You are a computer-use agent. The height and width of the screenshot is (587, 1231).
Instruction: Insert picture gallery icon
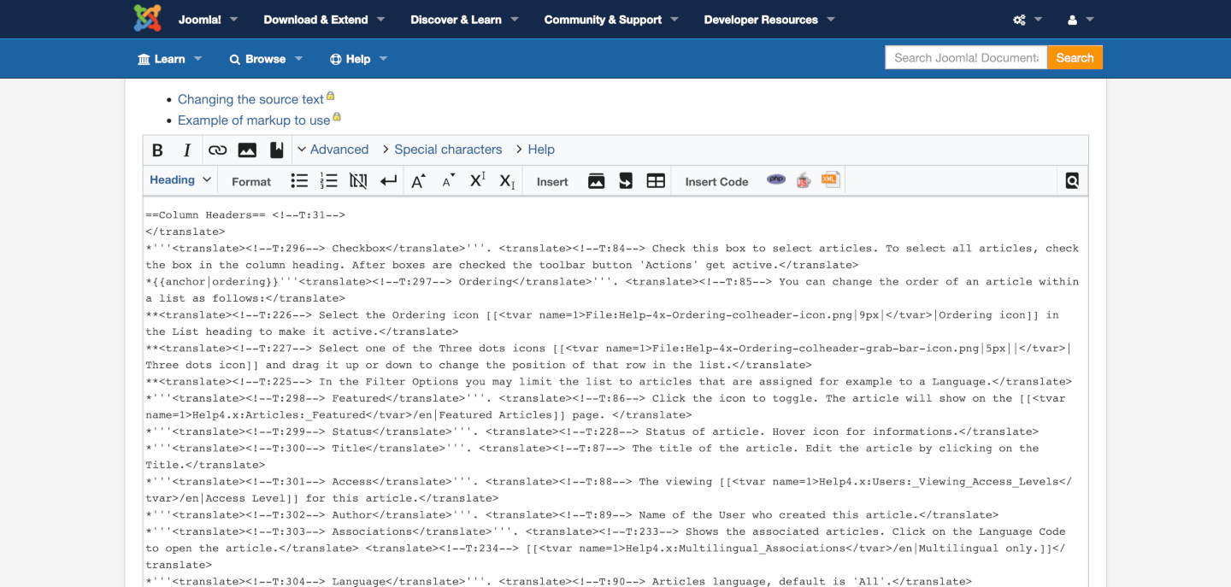coord(597,181)
